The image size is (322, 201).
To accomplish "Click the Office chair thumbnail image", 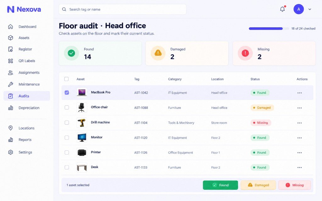I will pos(82,107).
